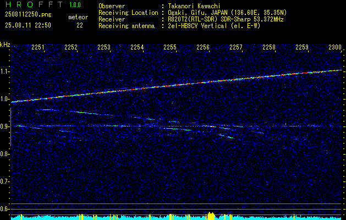Click the kHz axis unit label
Screen dimensions: 346x220
(5, 45)
